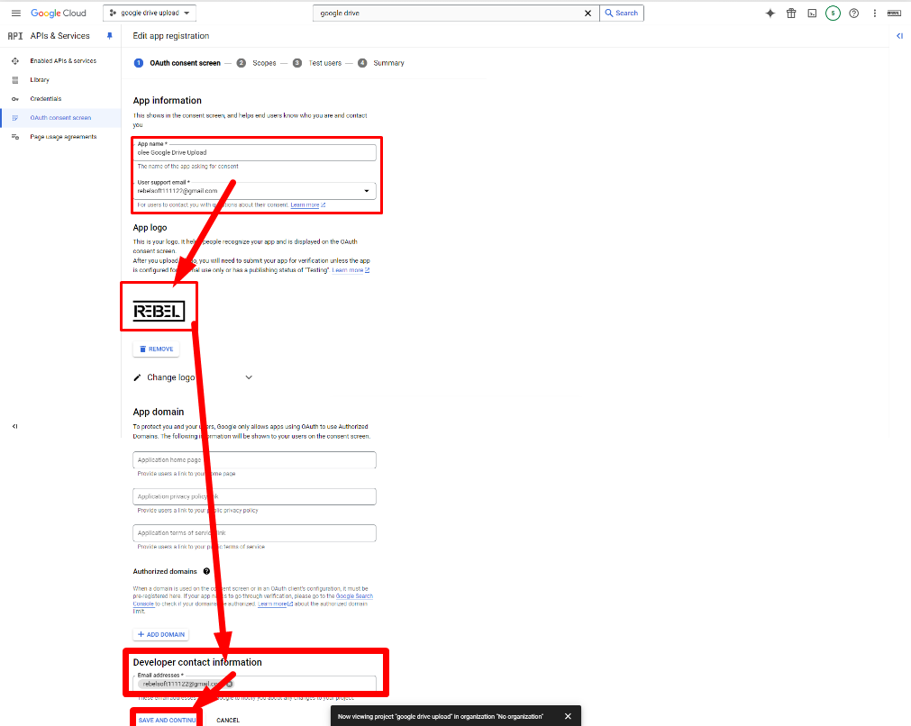Click the Enabled APIs & services icon
Viewport: 911px width, 726px height.
click(x=15, y=60)
